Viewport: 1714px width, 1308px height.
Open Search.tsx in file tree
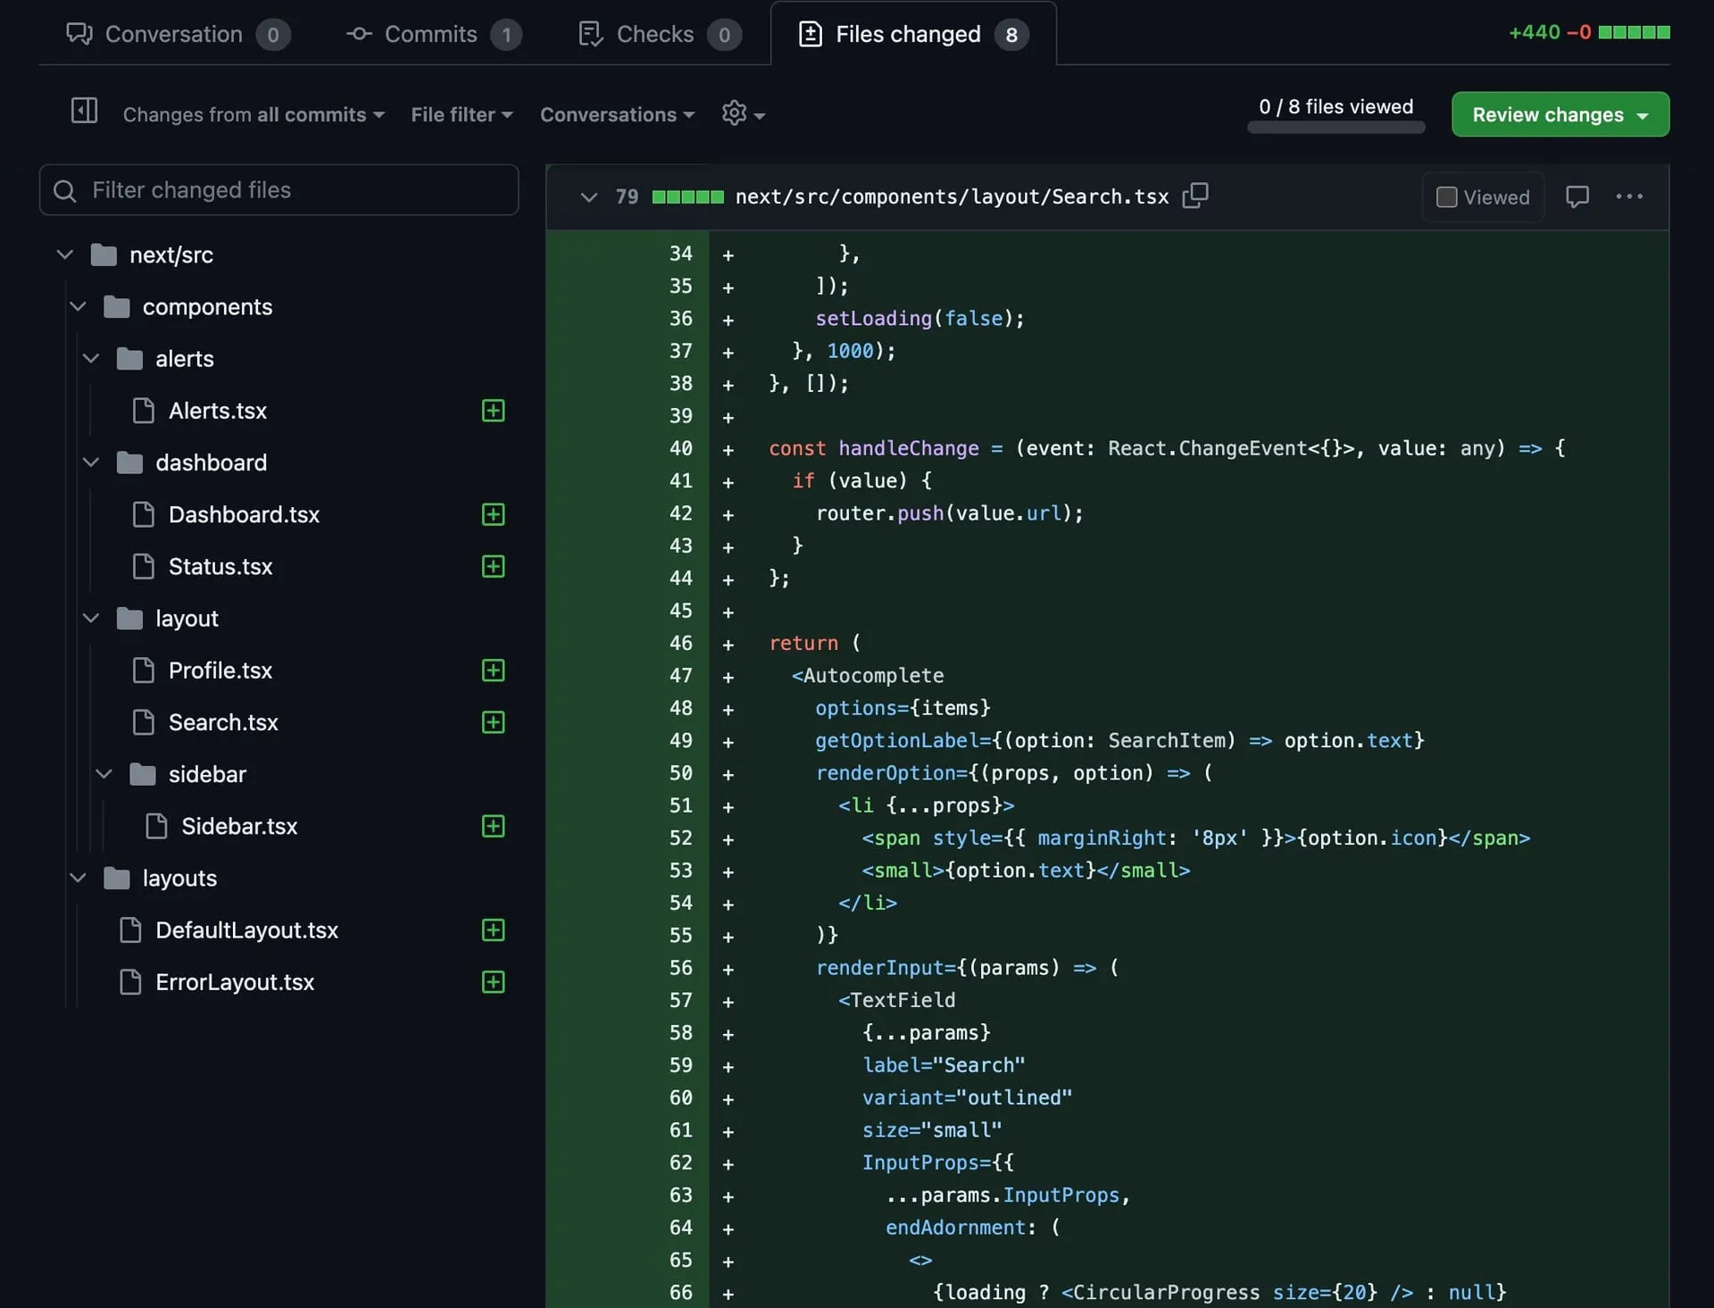222,722
